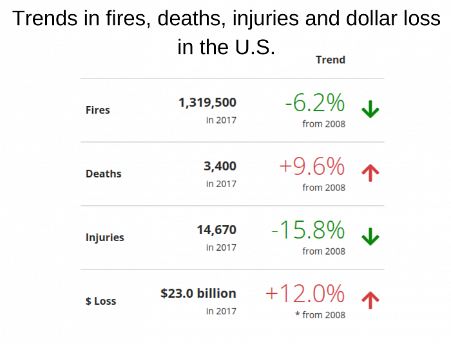Viewport: 451px width, 344px height.
Task: Click the Trend column header
Action: (x=331, y=60)
